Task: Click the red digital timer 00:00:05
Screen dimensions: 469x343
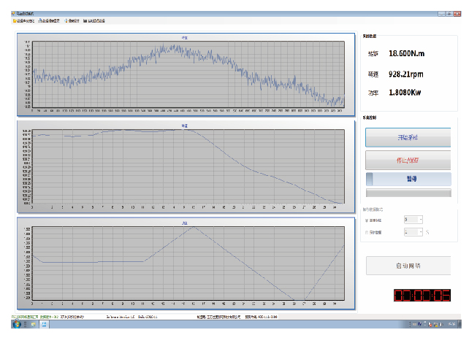Action: 422,295
